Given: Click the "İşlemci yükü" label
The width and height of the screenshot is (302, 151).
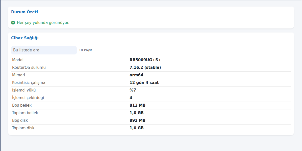Looking at the screenshot, I should pyautogui.click(x=24, y=90).
